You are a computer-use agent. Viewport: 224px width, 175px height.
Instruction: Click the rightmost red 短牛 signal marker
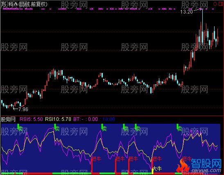pyautogui.click(x=187, y=159)
